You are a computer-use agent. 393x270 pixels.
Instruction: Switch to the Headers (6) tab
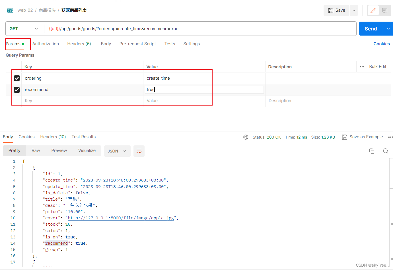point(79,44)
